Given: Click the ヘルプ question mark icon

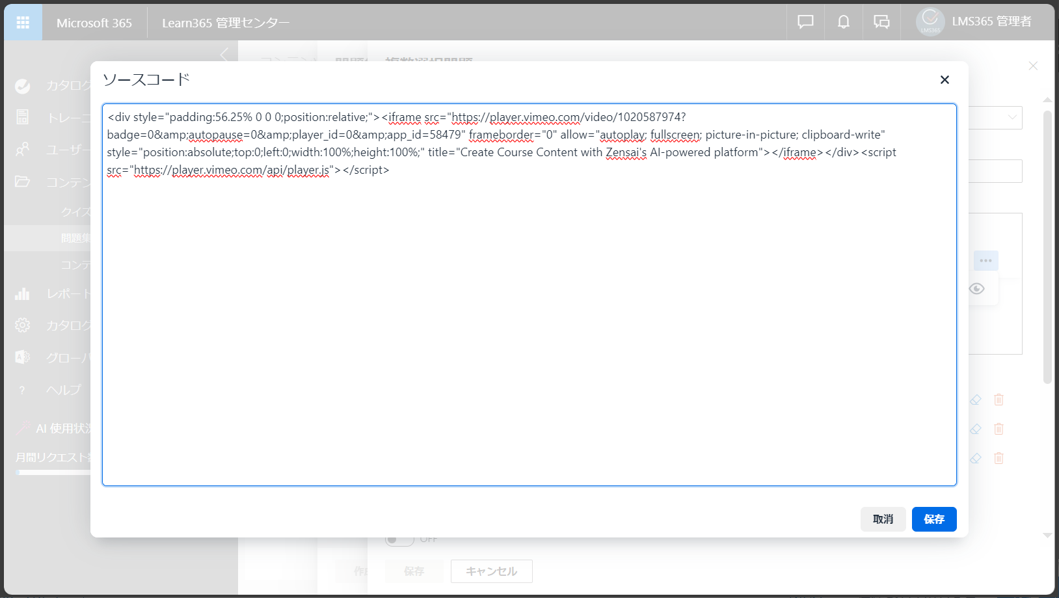Looking at the screenshot, I should click(22, 390).
